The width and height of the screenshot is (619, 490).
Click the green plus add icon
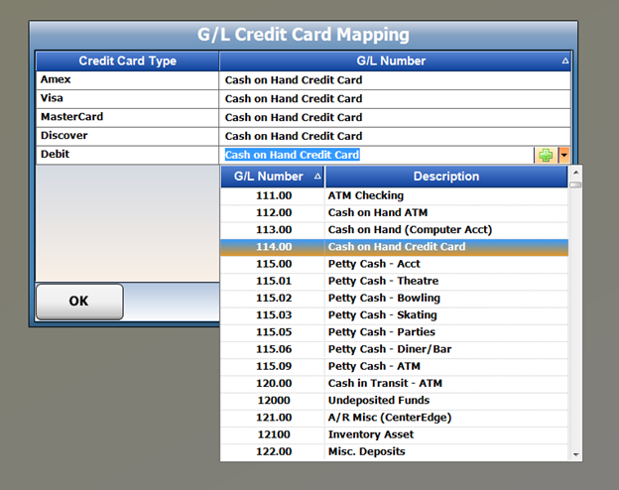546,155
